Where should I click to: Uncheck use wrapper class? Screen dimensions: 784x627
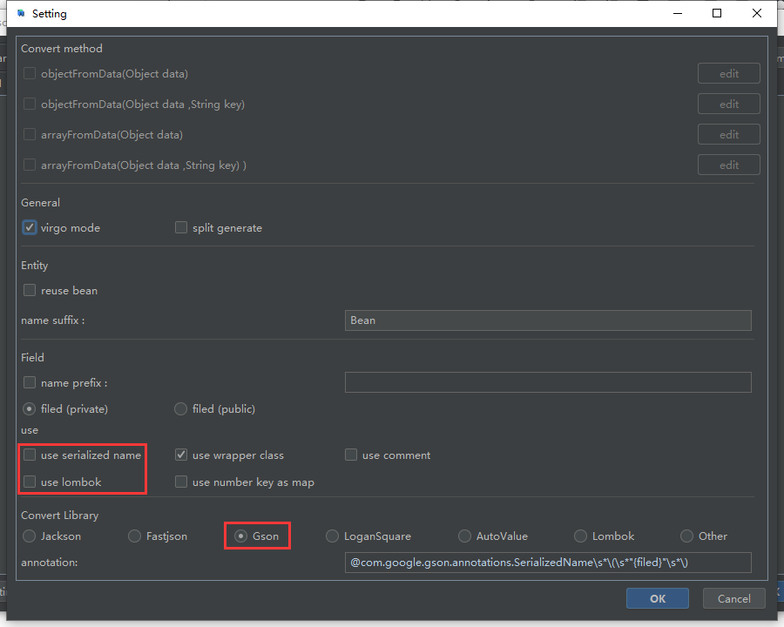pyautogui.click(x=181, y=455)
